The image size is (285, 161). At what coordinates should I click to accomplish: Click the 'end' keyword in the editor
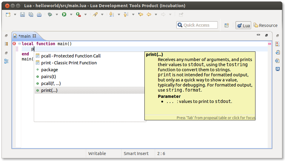(25, 54)
